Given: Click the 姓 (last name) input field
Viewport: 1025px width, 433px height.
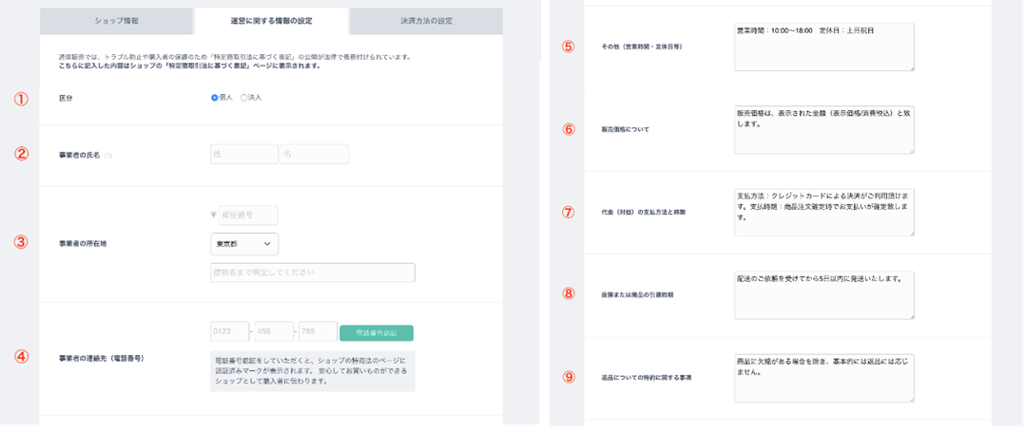Looking at the screenshot, I should point(243,154).
